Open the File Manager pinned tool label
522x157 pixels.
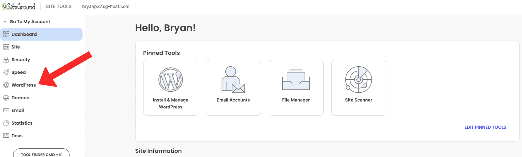[296, 100]
